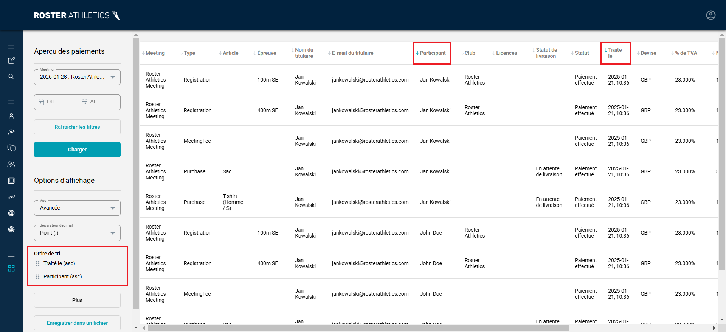Click the Rafraîchir les filtres button
Viewport: 726px width, 332px height.
[77, 127]
